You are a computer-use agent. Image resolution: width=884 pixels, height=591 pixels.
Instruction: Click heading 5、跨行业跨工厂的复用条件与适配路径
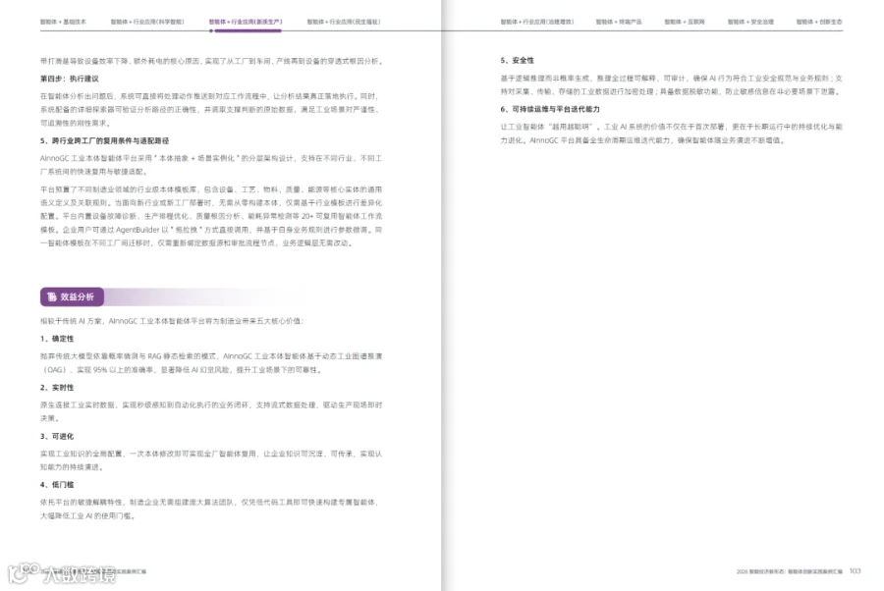click(104, 140)
